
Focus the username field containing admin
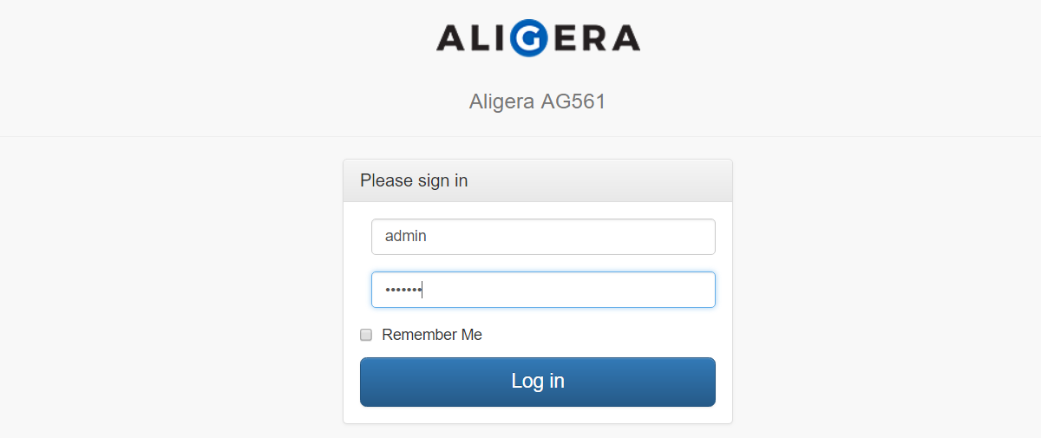click(x=543, y=237)
